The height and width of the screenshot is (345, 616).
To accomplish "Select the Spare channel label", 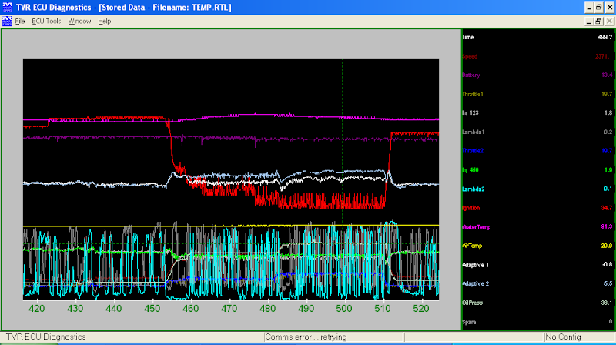I will (x=469, y=322).
